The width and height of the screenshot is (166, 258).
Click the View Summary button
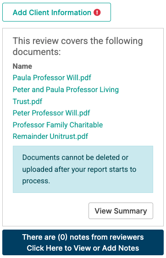click(x=121, y=211)
